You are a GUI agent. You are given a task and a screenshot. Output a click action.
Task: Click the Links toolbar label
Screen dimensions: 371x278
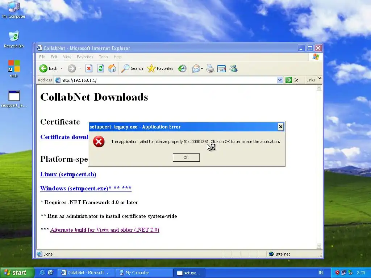[x=310, y=80]
